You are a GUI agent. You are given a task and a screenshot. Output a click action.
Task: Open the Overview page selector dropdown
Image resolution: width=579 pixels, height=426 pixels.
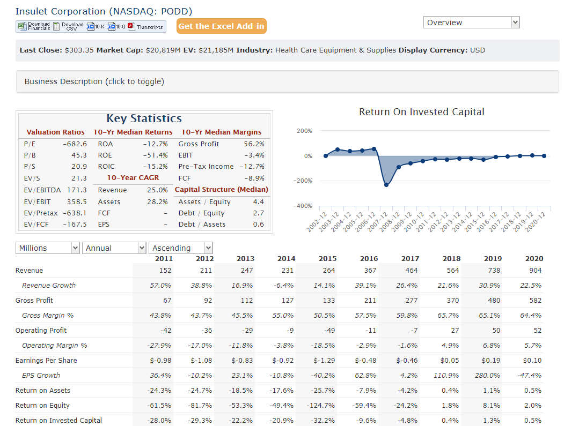[x=471, y=23]
